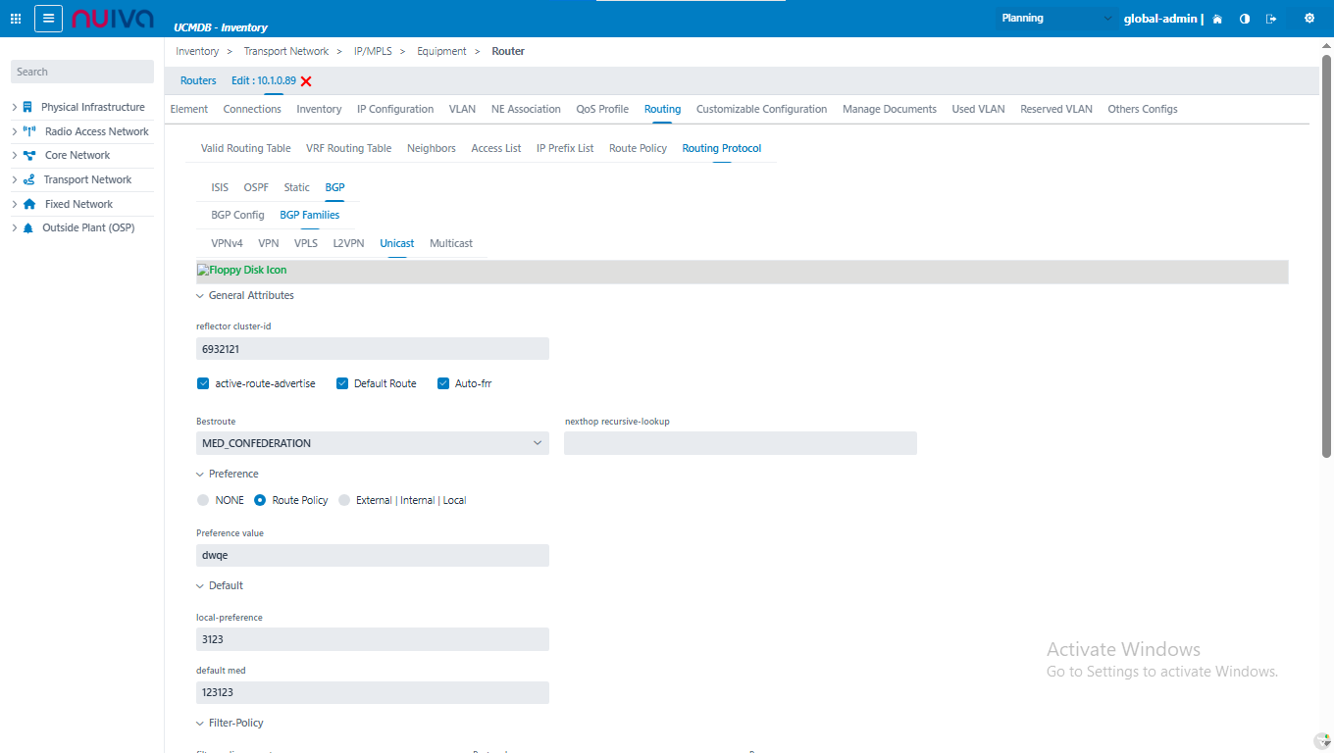This screenshot has height=753, width=1334.
Task: Open the apps grid launcher icon
Action: [16, 19]
